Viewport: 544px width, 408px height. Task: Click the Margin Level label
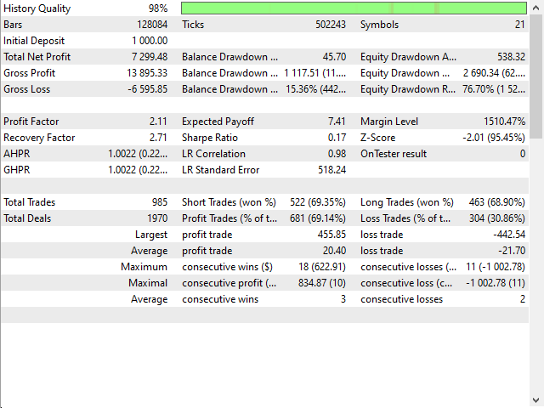[x=389, y=122]
